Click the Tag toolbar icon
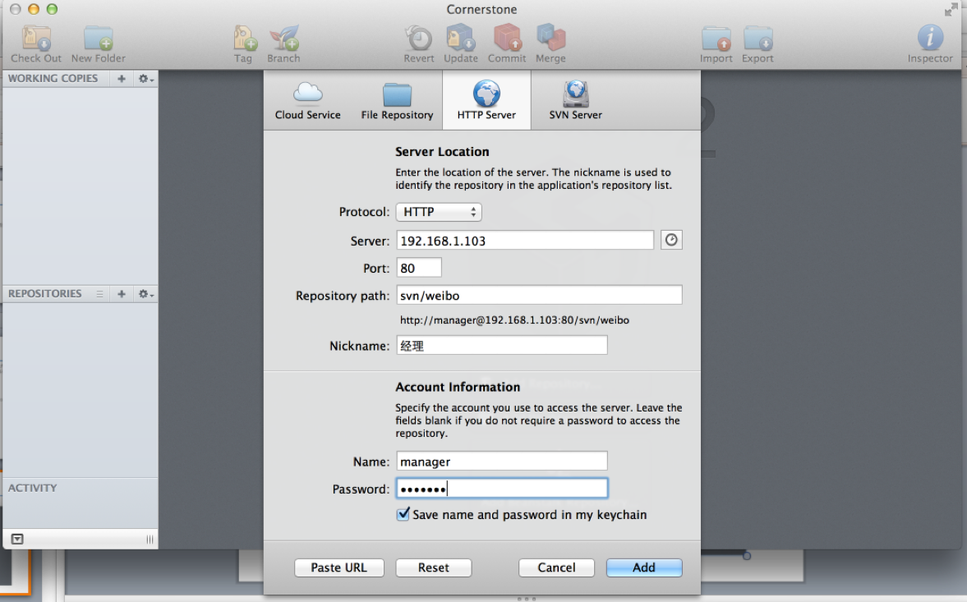Viewport: 967px width, 602px height. 244,39
